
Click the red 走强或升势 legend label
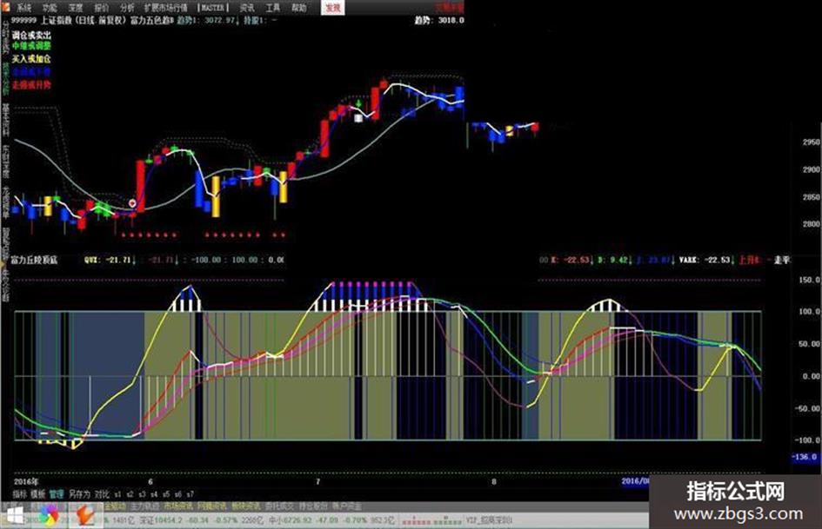[31, 83]
